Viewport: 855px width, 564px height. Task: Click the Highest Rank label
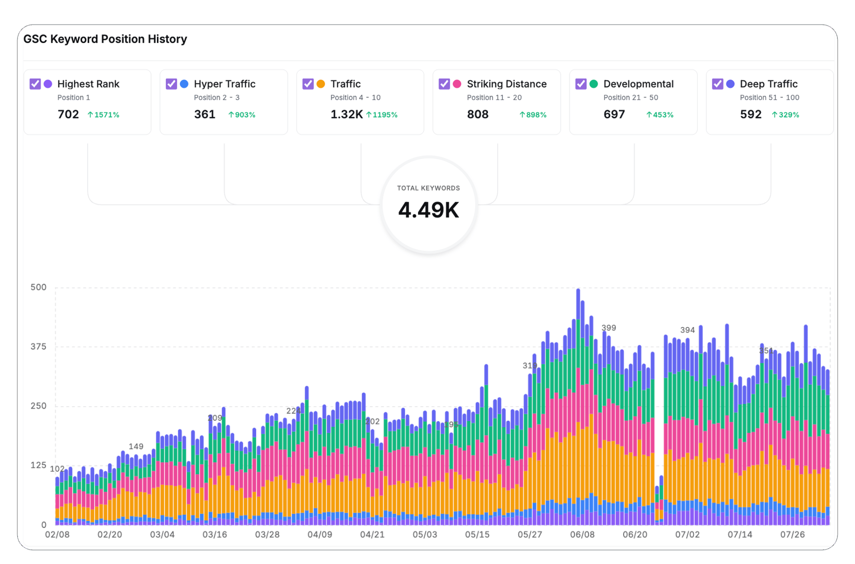(x=88, y=84)
